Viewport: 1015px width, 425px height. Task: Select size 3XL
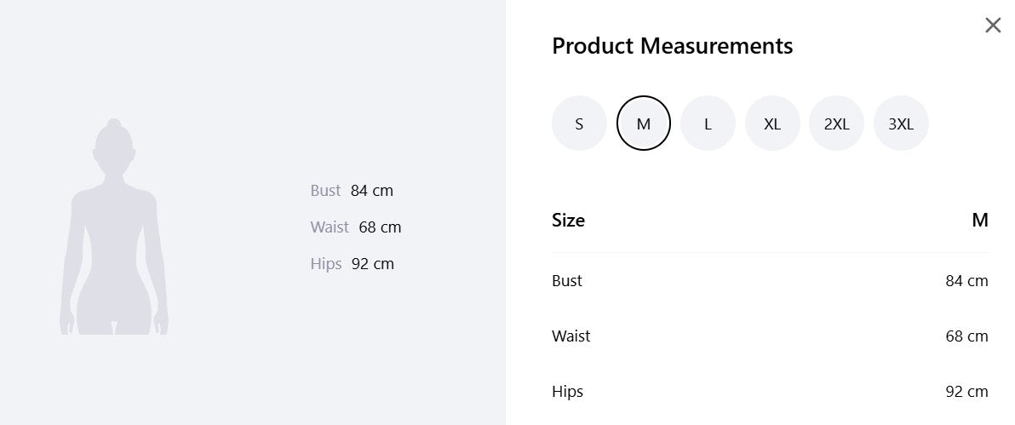tap(901, 123)
